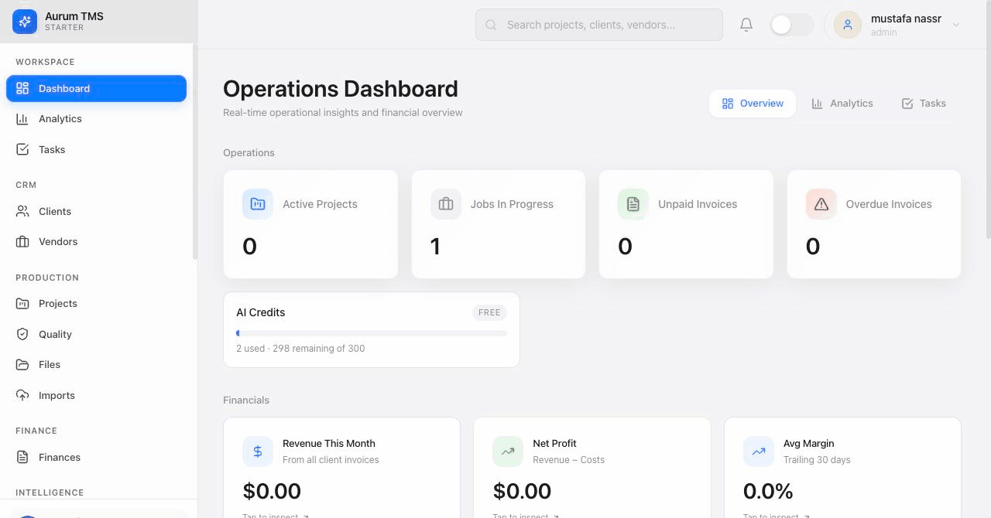Open notifications bell icon
Screen dimensions: 991x518
coord(746,25)
